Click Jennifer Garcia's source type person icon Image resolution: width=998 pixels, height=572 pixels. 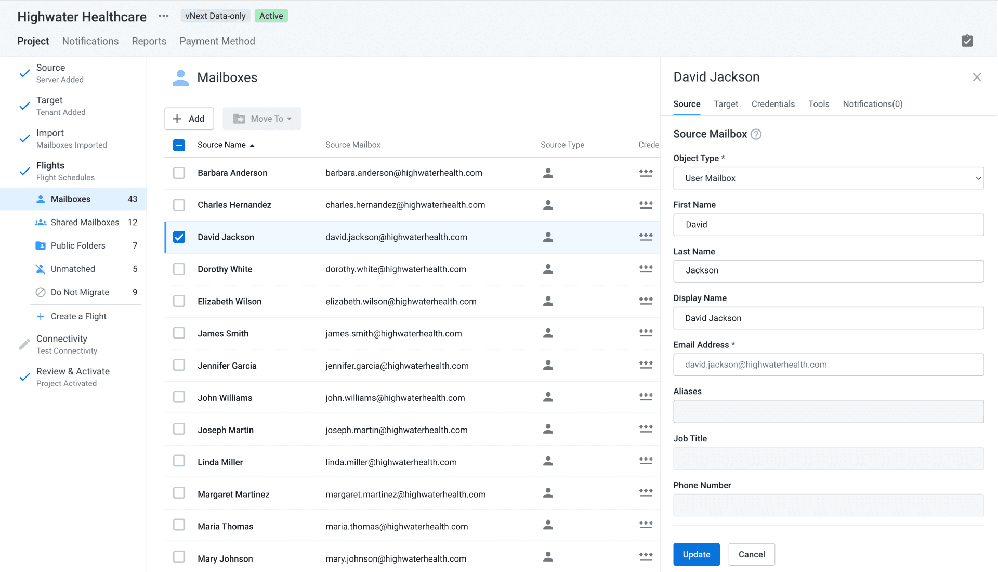(548, 365)
